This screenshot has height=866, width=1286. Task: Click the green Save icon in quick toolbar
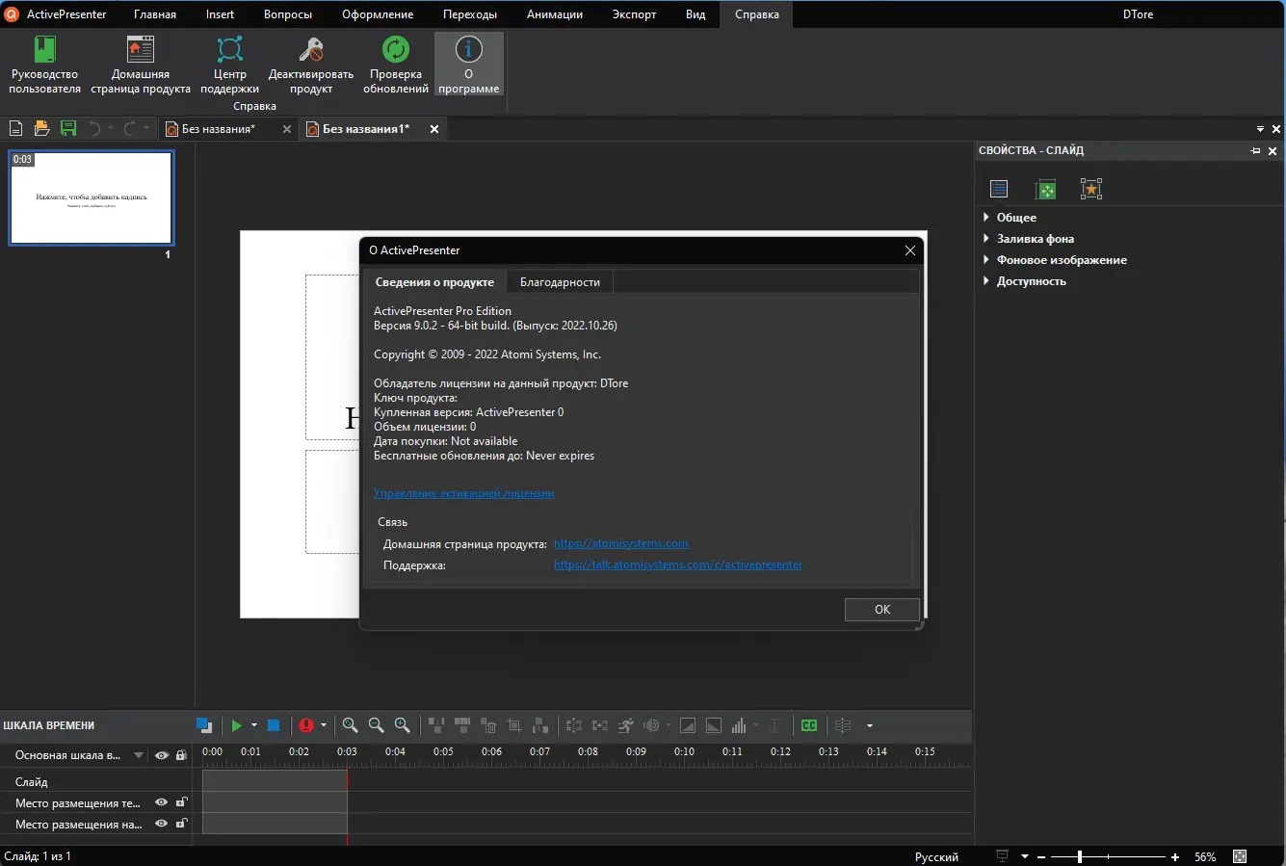[x=68, y=128]
